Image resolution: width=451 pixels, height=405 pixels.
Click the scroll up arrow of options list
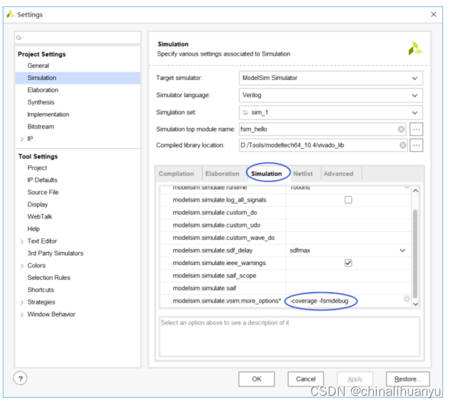pyautogui.click(x=415, y=191)
